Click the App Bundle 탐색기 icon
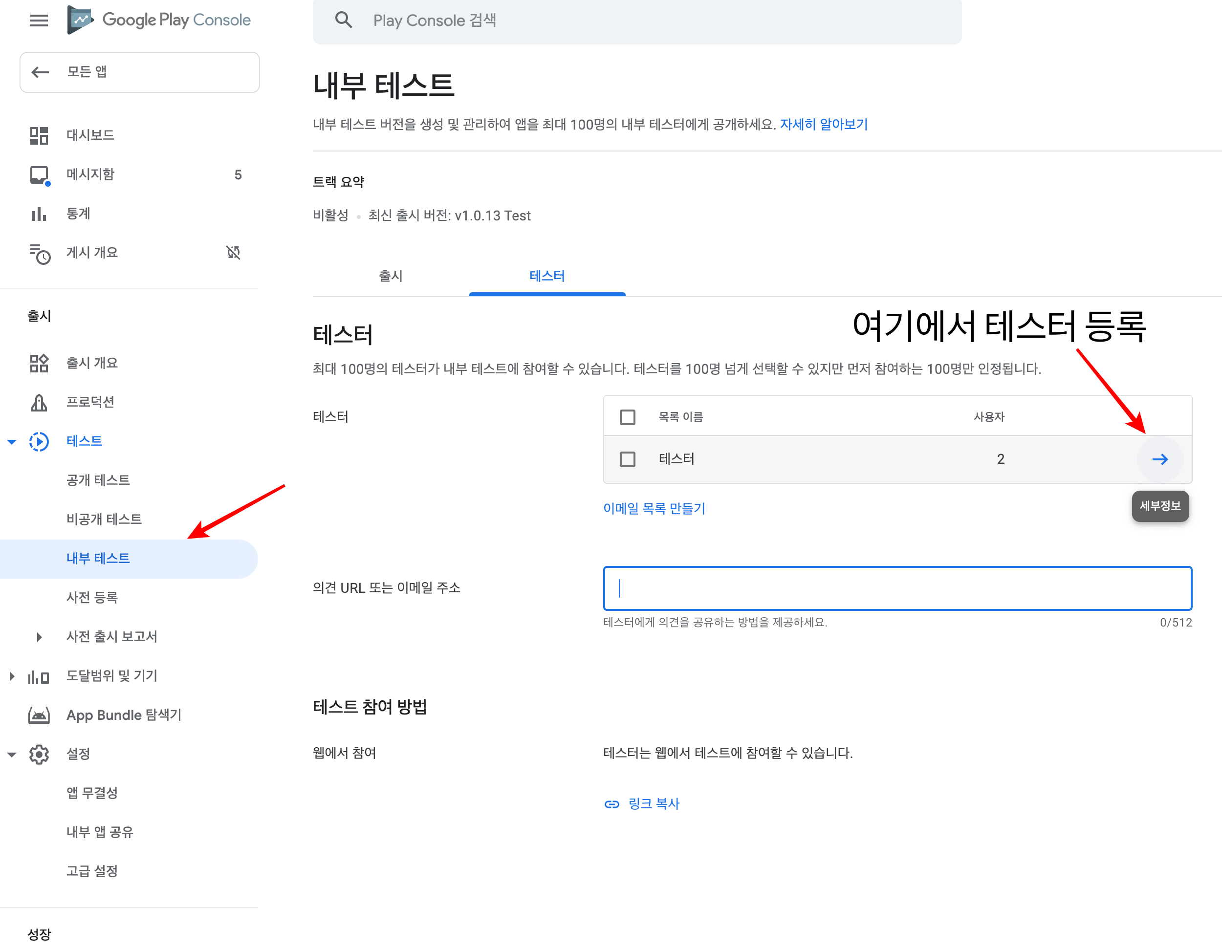Screen dimensions: 1222x952 39,715
